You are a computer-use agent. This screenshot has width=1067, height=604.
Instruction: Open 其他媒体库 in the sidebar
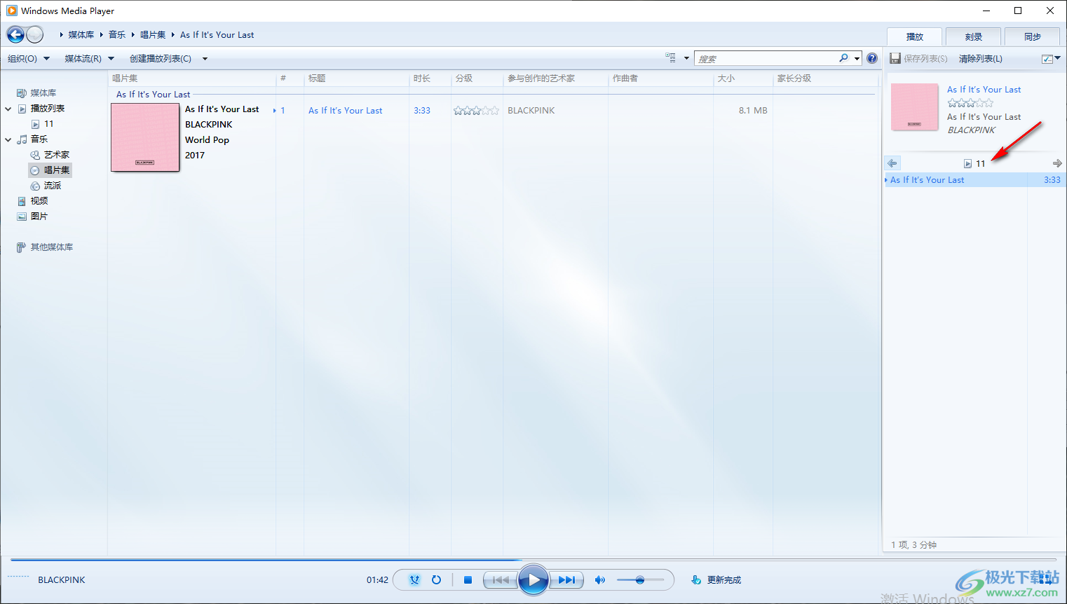tap(51, 247)
